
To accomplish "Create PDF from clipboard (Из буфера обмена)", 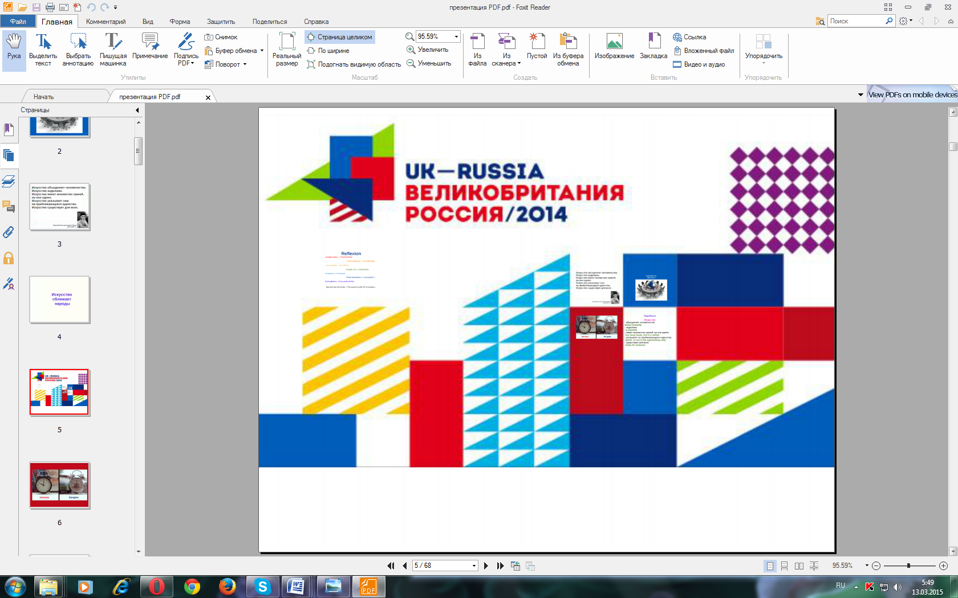I will (568, 50).
